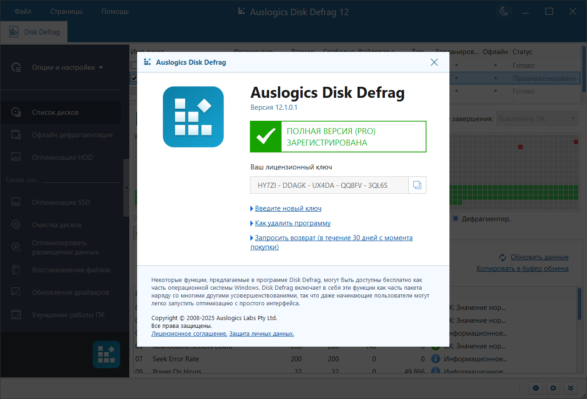Open SSD optimization in the sidebar
The image size is (587, 399).
(x=61, y=202)
